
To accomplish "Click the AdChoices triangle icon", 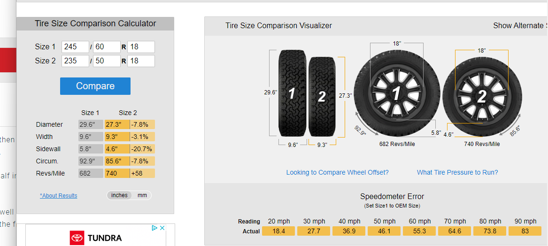I will pos(154,228).
